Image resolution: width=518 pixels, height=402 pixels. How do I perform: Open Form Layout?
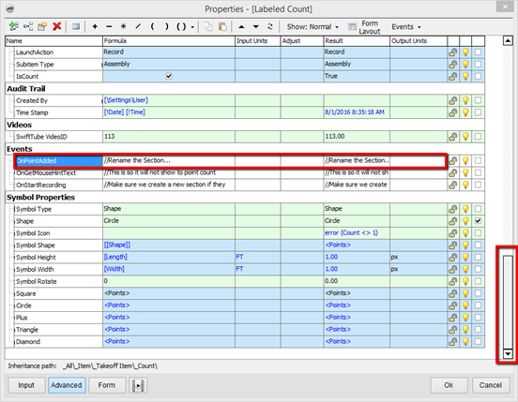point(364,27)
